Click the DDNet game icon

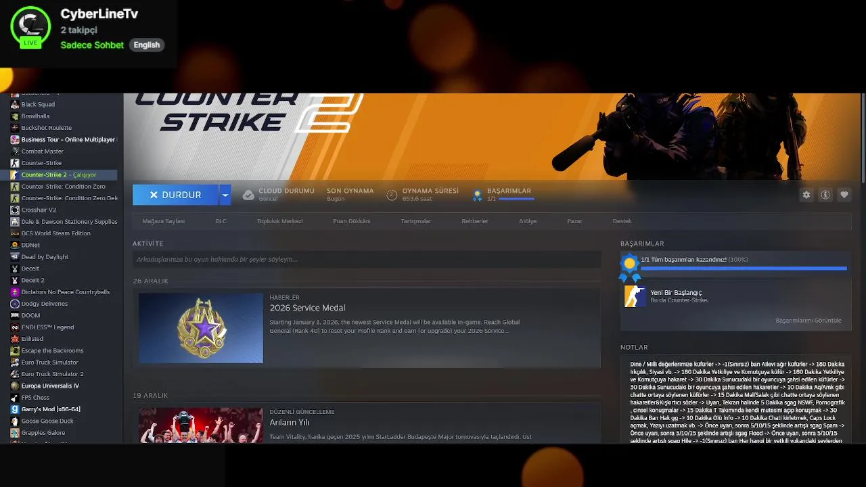point(15,245)
